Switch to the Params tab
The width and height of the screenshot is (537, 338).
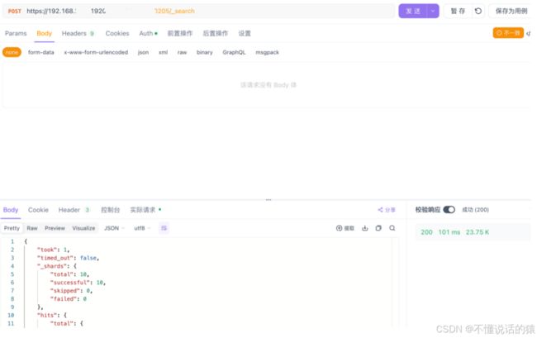[16, 33]
